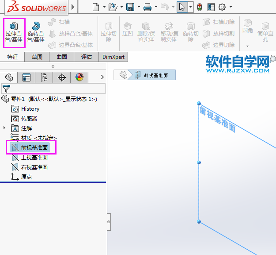Click the 前视基准面 breadcrumb in the viewport
The width and height of the screenshot is (276, 255).
[151, 75]
